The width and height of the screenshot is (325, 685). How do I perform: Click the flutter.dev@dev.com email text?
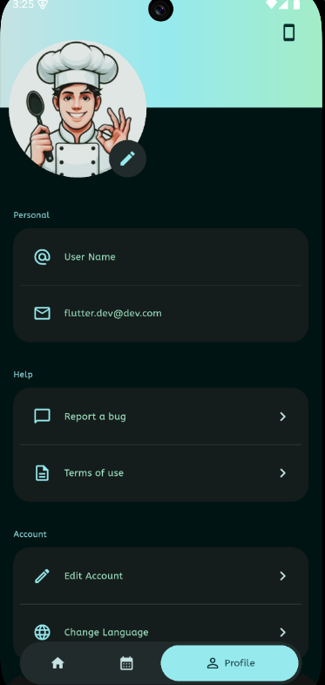click(x=112, y=313)
